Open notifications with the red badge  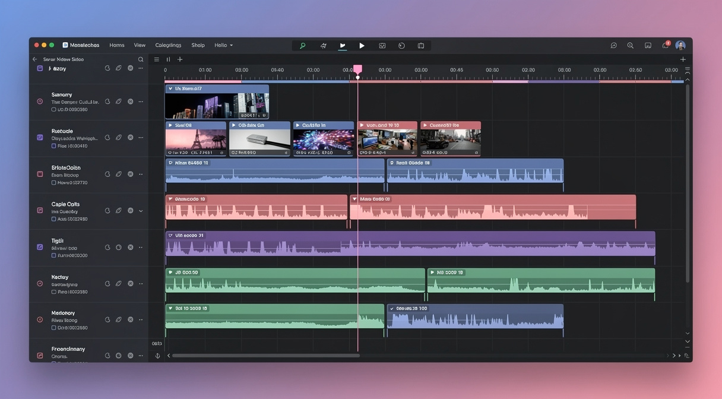point(666,45)
